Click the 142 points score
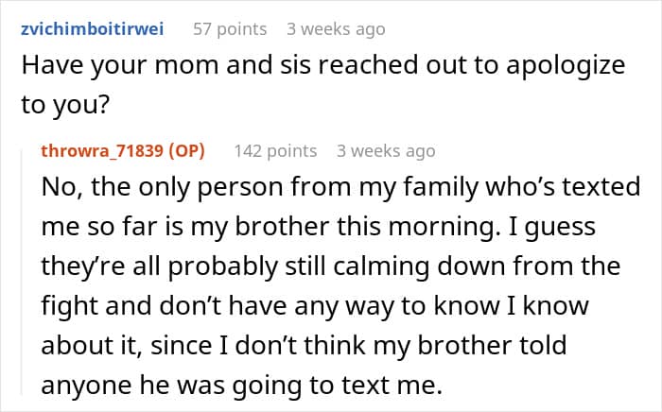 pos(275,151)
